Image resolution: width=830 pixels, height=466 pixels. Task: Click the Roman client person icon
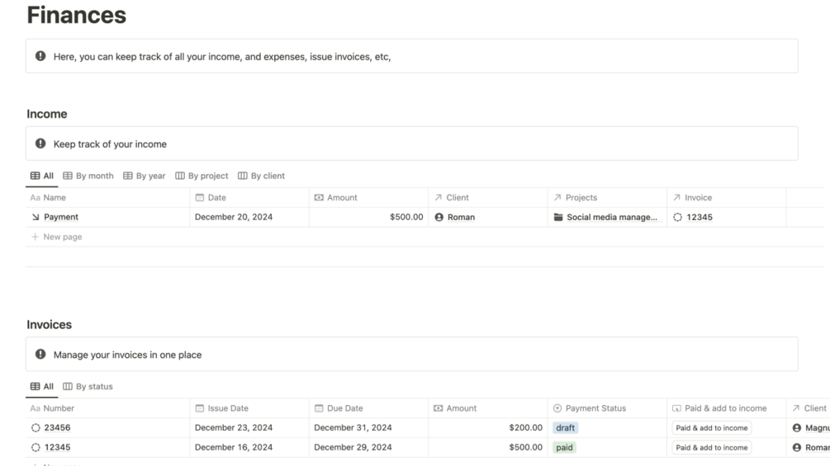pos(439,218)
